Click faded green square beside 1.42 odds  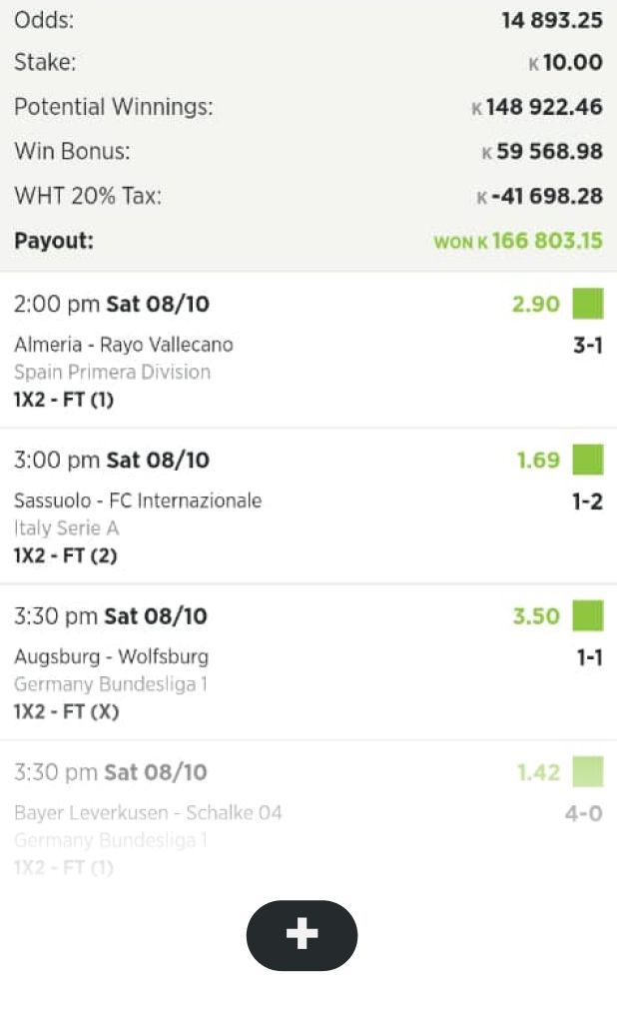[x=588, y=771]
